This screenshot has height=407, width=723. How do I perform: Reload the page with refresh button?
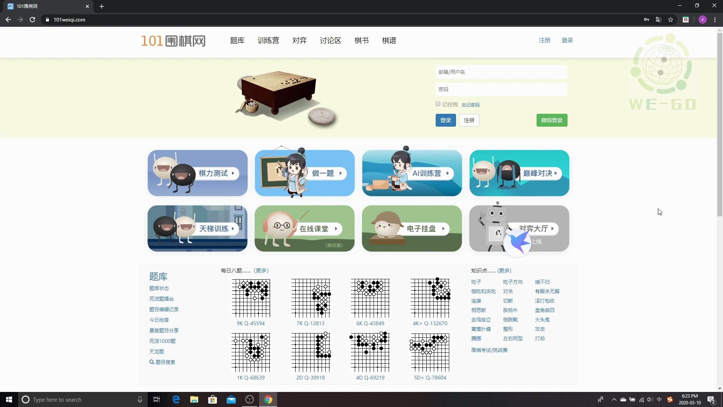[x=32, y=20]
